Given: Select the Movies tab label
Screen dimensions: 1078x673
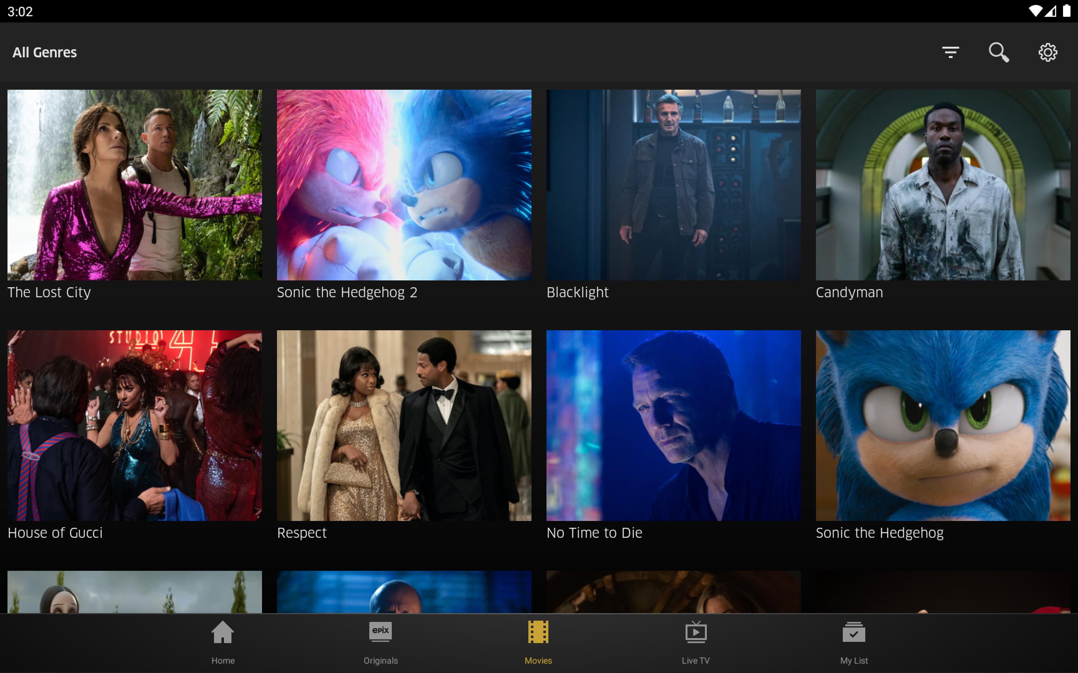Looking at the screenshot, I should [x=538, y=661].
